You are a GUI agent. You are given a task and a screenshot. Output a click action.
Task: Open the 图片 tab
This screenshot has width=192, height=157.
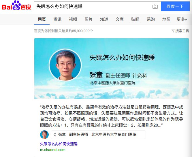88,19
